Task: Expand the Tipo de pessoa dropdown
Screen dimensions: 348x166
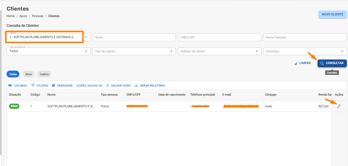Action: click(86, 51)
